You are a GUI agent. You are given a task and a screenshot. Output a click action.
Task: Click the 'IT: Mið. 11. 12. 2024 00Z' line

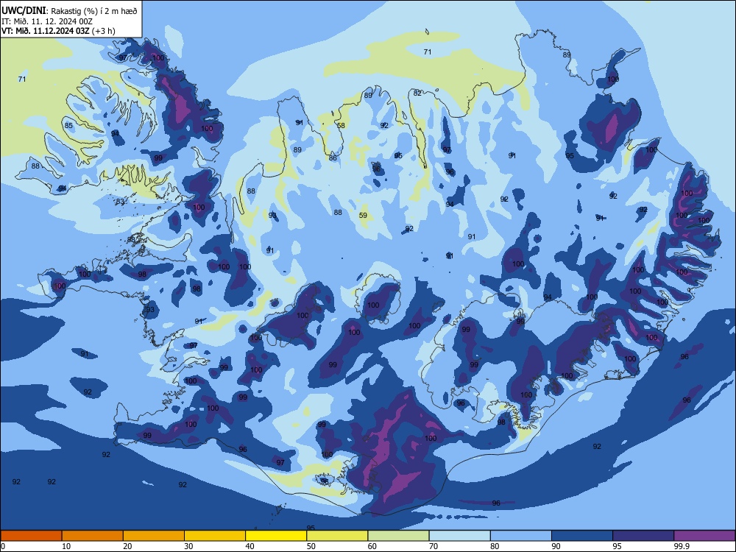coord(47,21)
